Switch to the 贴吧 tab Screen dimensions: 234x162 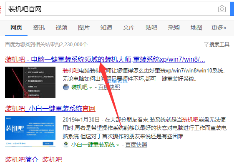(x=151, y=27)
